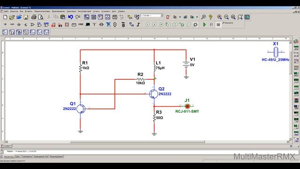Place an RF antenna component
Image resolution: width=300 pixels, height=169 pixels.
[x=94, y=24]
